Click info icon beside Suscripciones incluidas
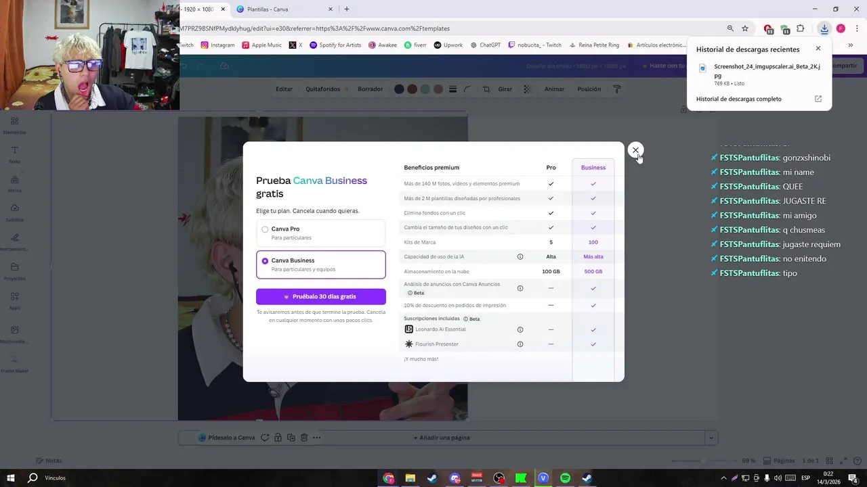Screen dimensions: 867x487 tap(465, 319)
